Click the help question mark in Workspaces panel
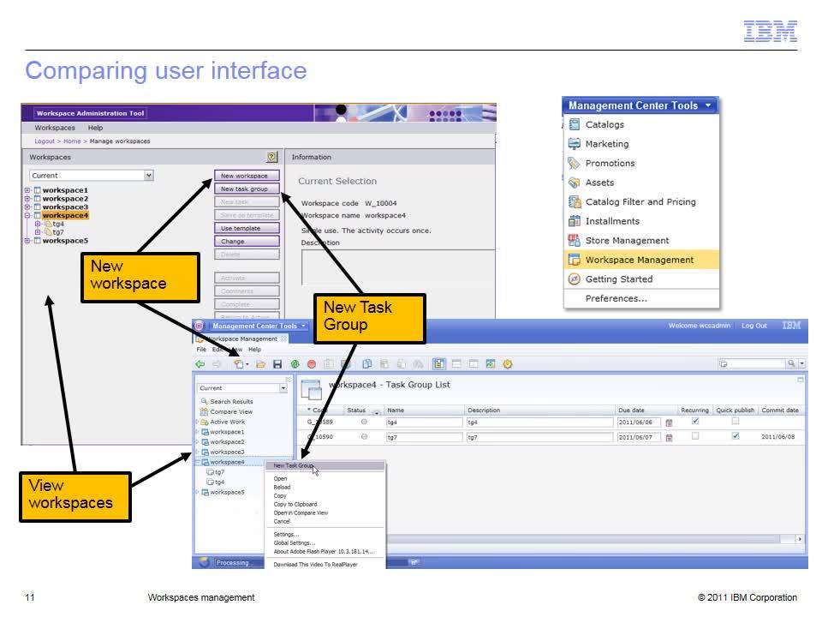 (x=271, y=156)
